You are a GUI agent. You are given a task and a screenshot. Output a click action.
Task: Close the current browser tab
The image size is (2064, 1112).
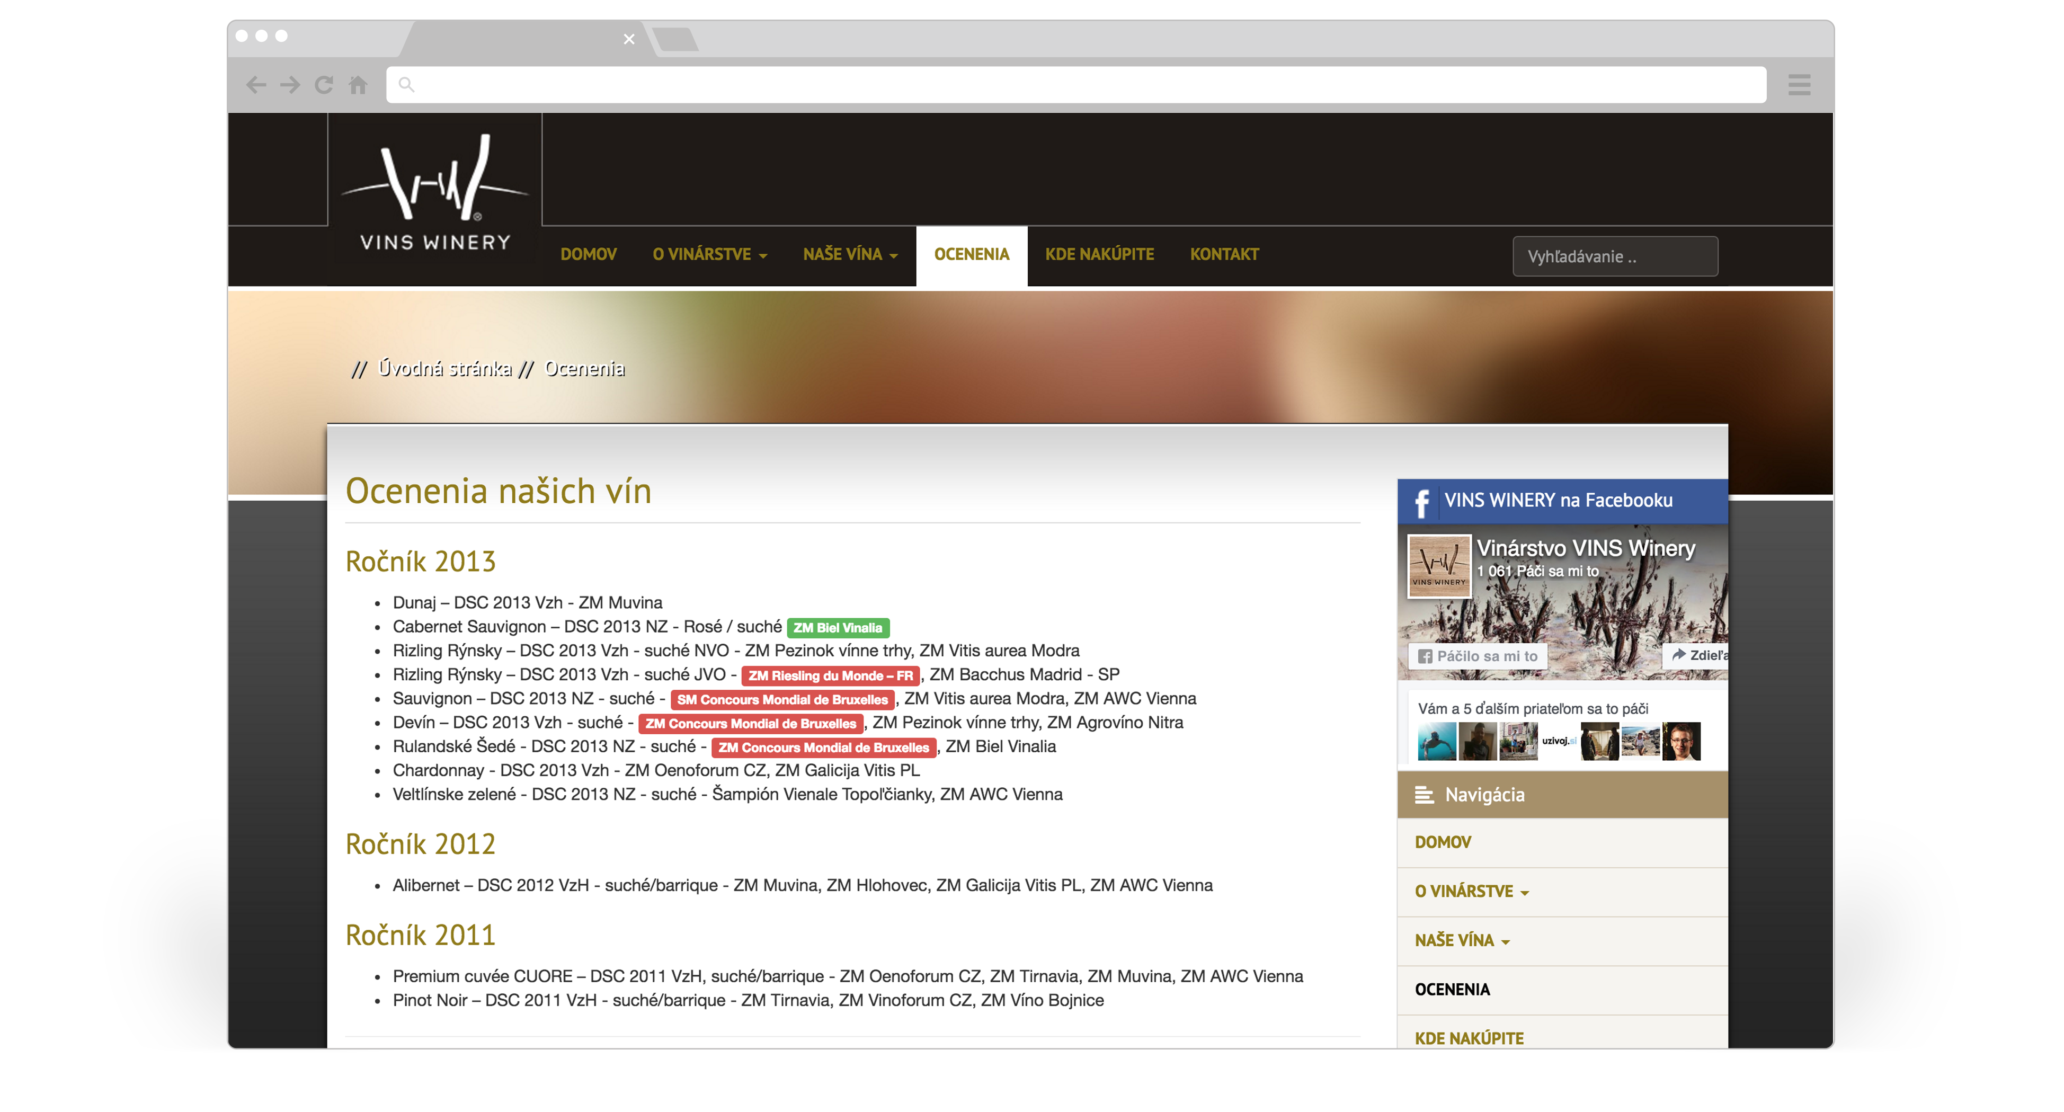click(629, 39)
